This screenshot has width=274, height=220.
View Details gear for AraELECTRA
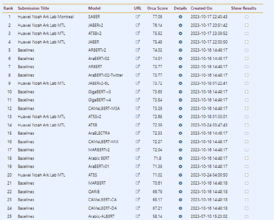[x=180, y=133]
